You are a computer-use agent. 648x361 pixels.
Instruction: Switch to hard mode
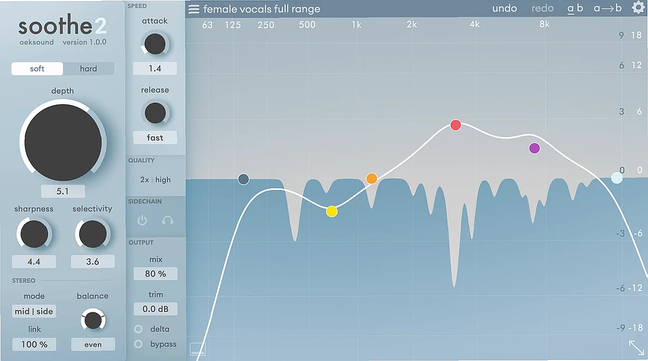[88, 69]
